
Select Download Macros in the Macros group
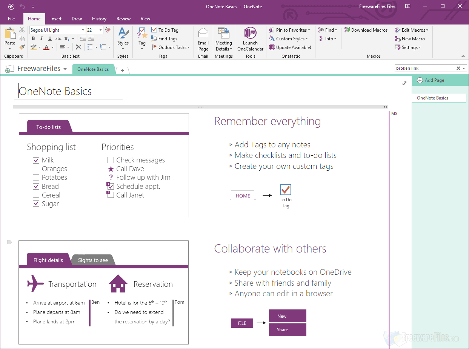click(366, 30)
